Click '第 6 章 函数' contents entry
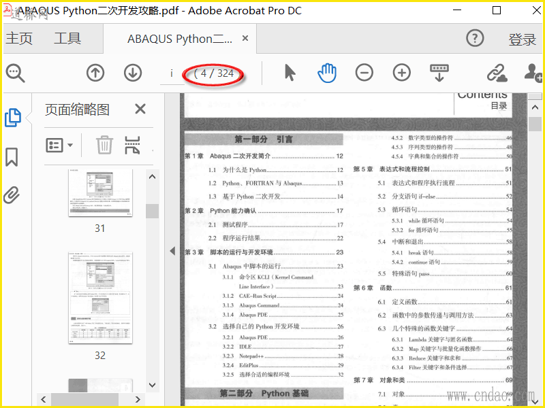Screen dimensions: 545x408 (433, 288)
